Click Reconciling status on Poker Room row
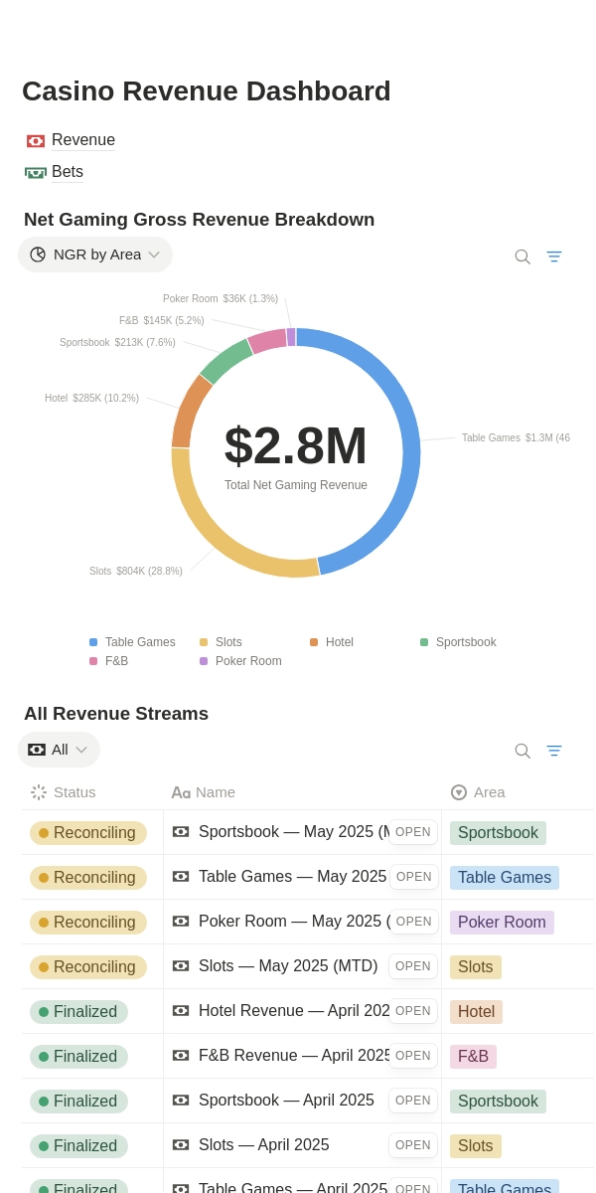Screen dimensions: 596x1193 (x=88, y=922)
